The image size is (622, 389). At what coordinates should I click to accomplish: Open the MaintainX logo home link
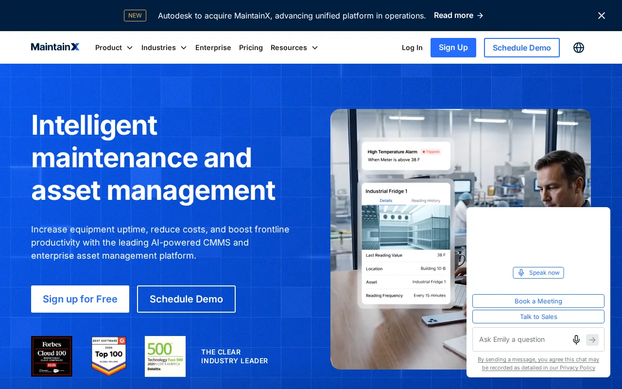55,47
